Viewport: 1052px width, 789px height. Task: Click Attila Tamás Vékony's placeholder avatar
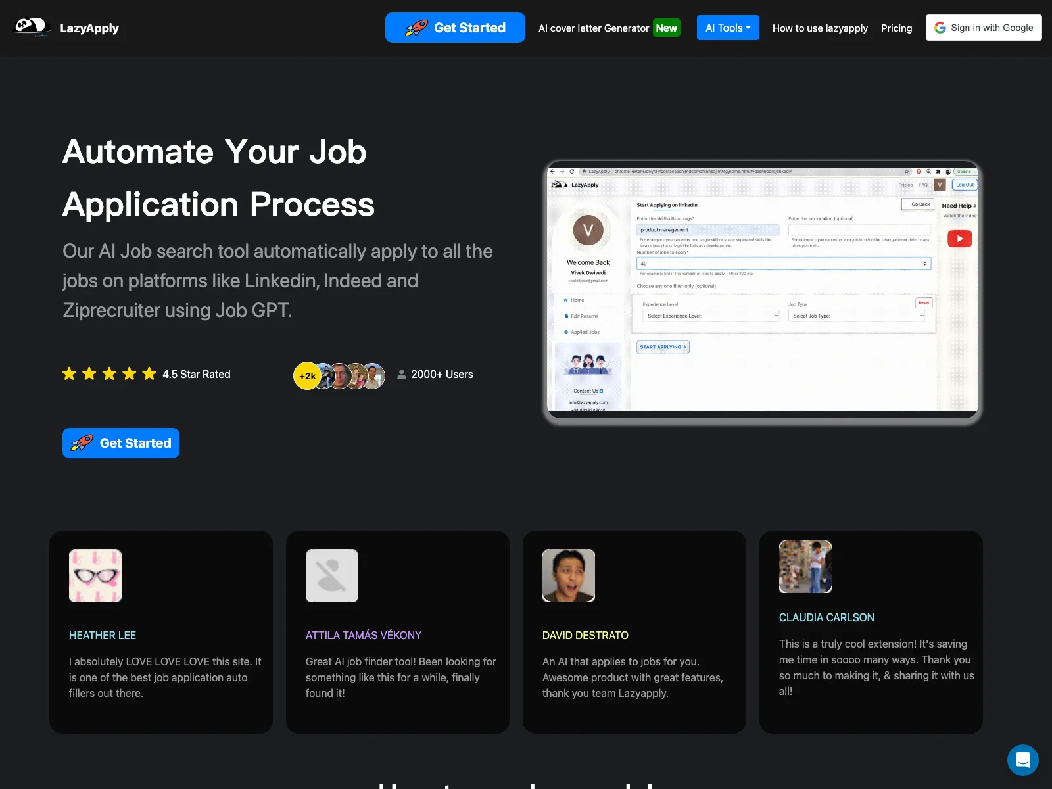coord(332,575)
